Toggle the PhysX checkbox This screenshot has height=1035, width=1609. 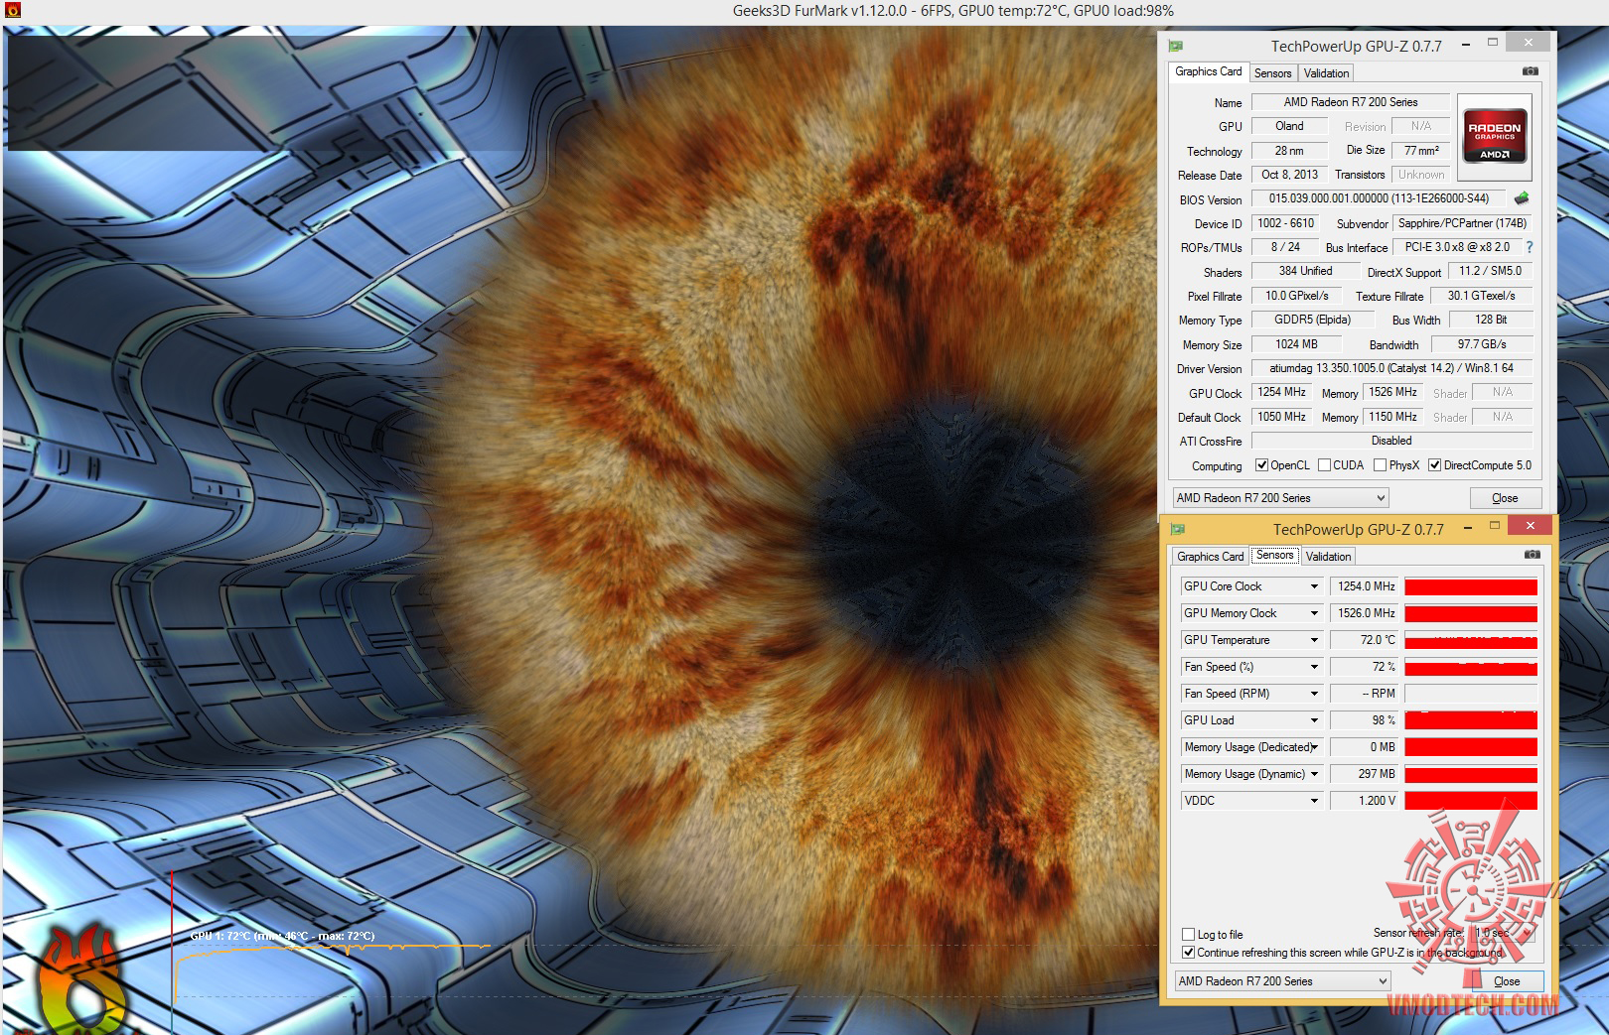(x=1380, y=465)
